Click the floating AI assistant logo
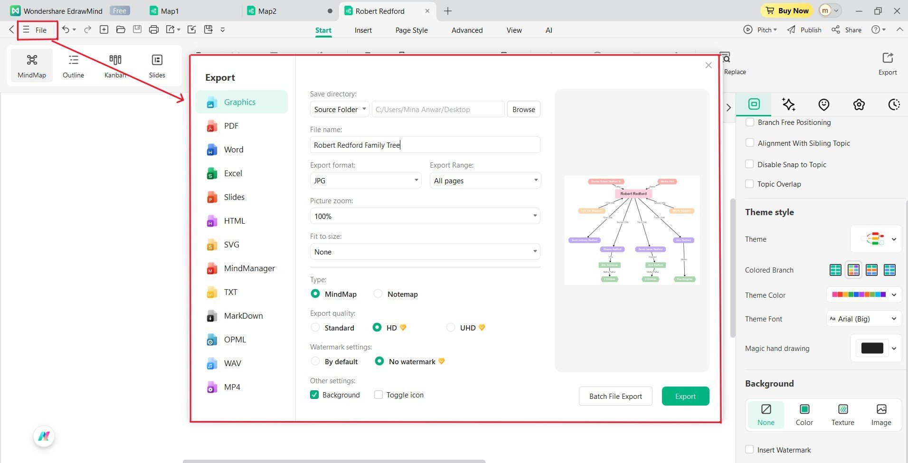908x463 pixels. click(x=44, y=436)
